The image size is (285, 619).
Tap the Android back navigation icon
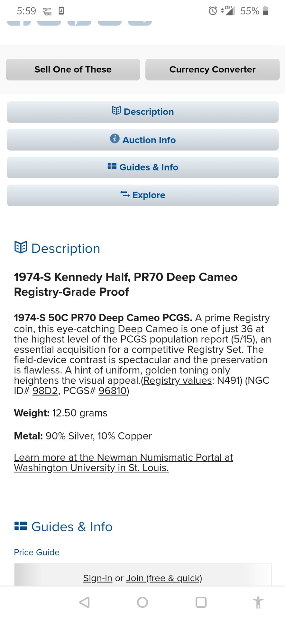85,602
